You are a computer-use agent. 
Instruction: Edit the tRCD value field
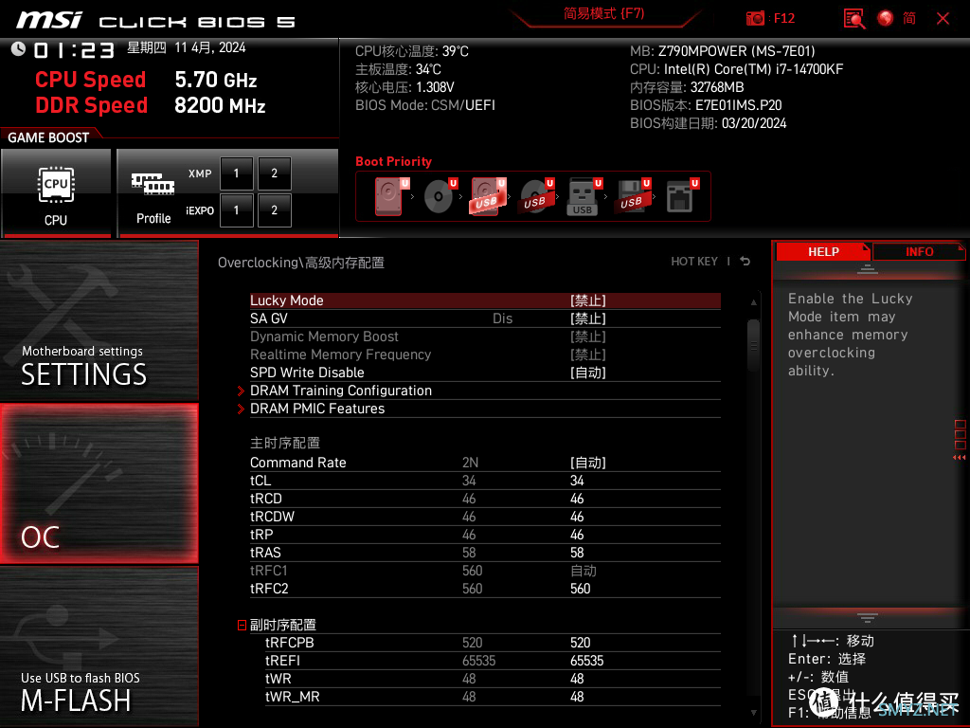[x=577, y=499]
